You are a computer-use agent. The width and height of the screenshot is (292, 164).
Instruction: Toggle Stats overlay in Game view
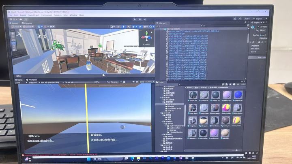click(142, 82)
